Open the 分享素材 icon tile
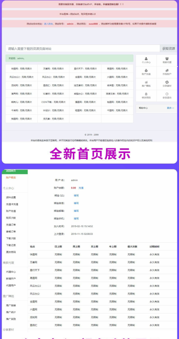Screen dimensions: 179x339 pos(167,84)
